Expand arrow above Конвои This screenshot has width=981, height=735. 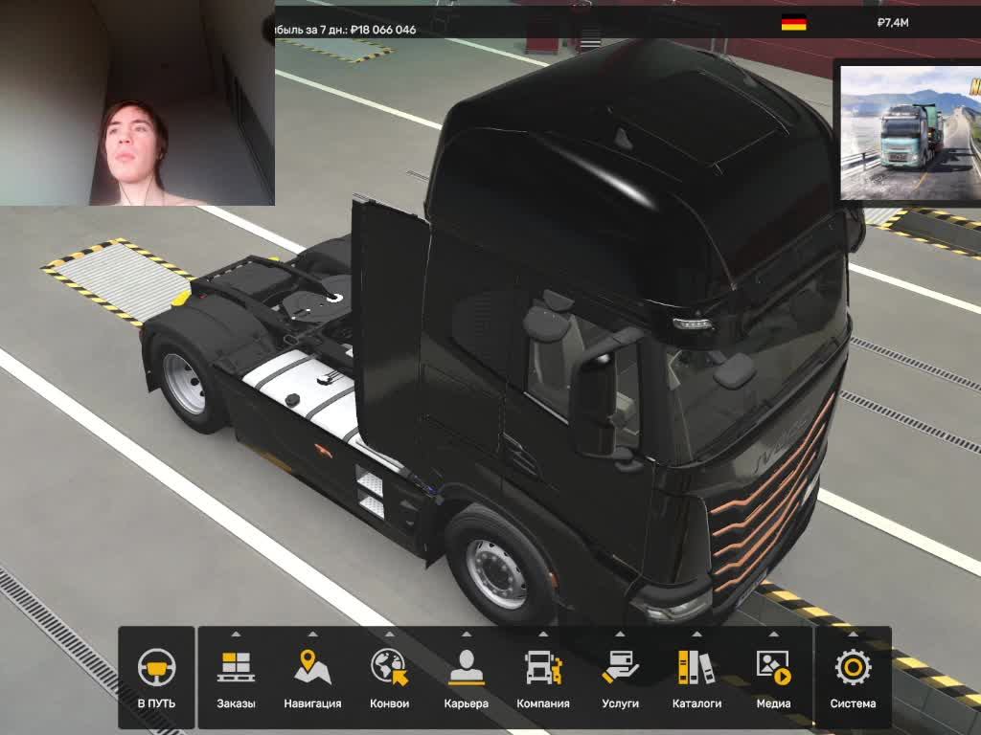point(389,634)
